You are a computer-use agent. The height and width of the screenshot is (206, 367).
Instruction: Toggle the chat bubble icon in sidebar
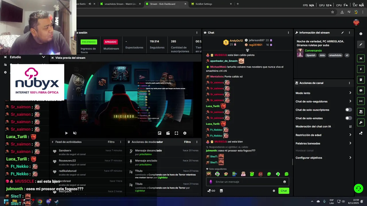(361, 90)
